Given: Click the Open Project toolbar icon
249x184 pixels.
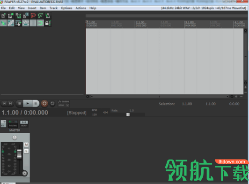Looking at the screenshot, I should click(x=11, y=15).
